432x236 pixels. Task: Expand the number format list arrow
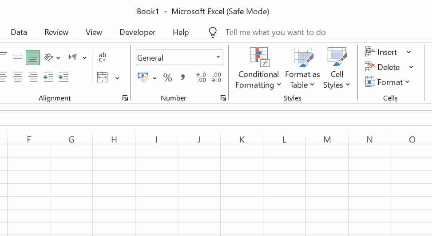pyautogui.click(x=218, y=57)
